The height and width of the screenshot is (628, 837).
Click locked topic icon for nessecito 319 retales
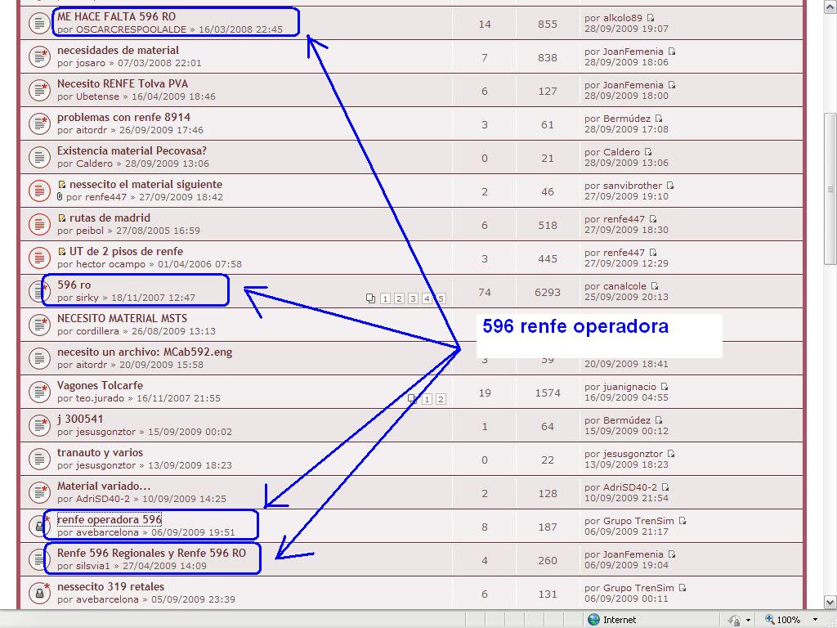point(39,593)
